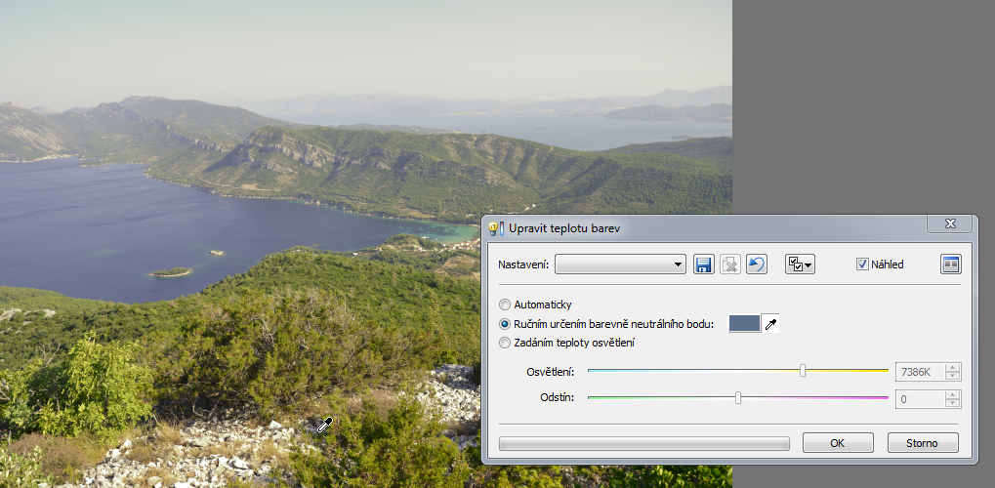
Task: Open the Nastavení preset dropdown
Action: click(620, 264)
